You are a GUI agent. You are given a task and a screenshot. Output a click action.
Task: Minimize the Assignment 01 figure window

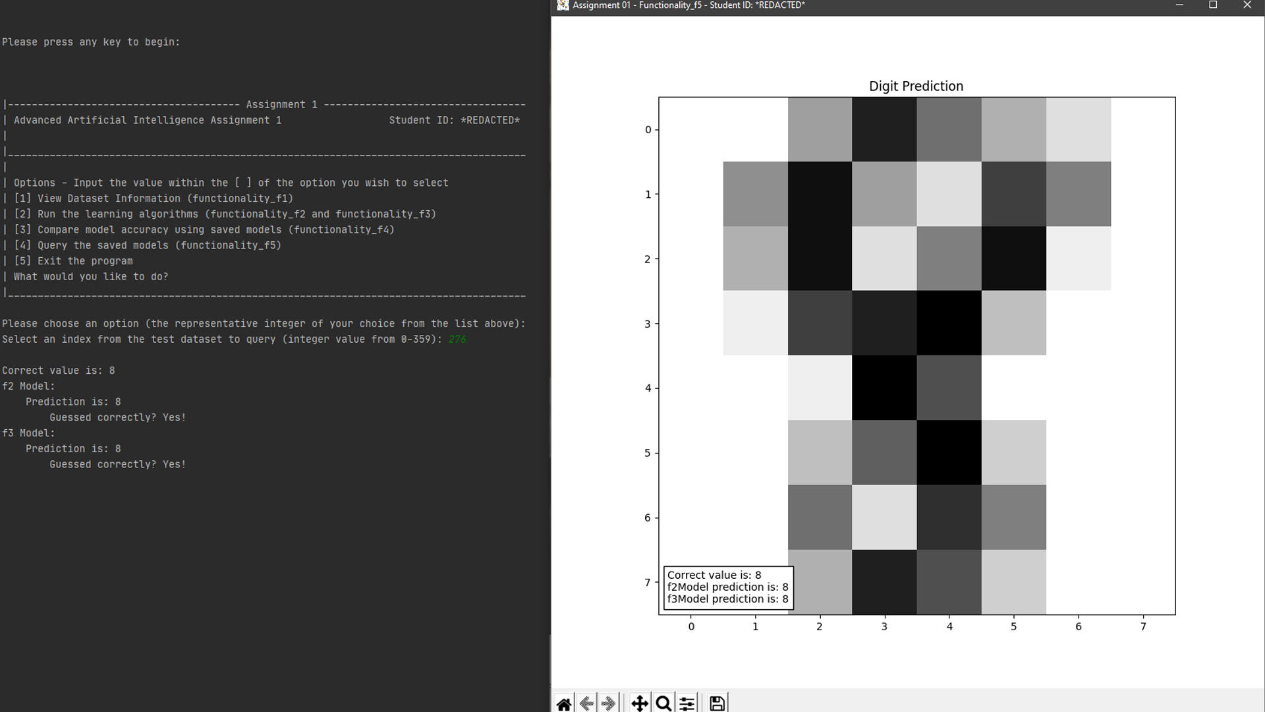(1179, 5)
